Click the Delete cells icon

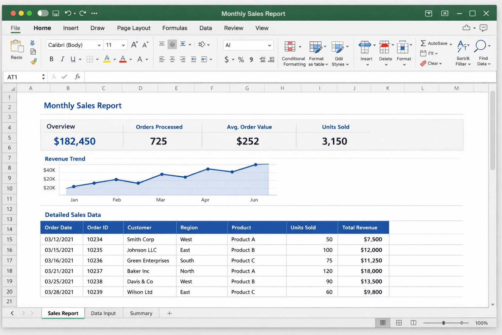click(384, 47)
